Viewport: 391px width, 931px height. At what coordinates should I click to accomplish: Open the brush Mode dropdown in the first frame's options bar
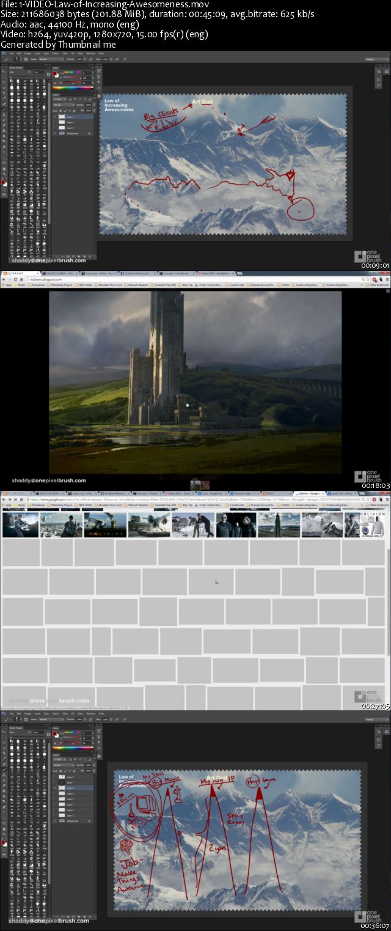pos(51,59)
